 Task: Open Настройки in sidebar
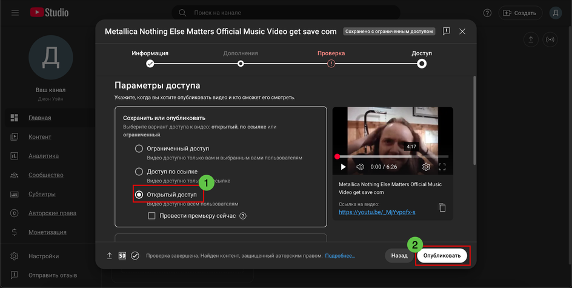pos(44,256)
